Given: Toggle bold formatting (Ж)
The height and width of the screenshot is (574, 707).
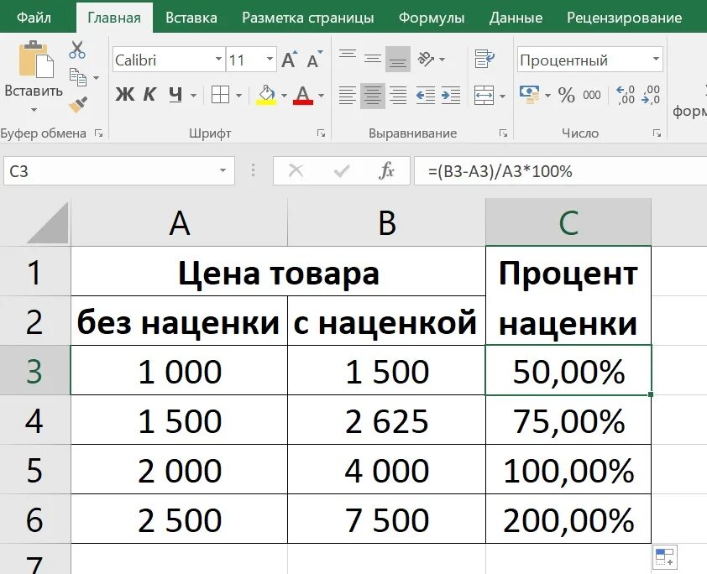Looking at the screenshot, I should [x=124, y=95].
